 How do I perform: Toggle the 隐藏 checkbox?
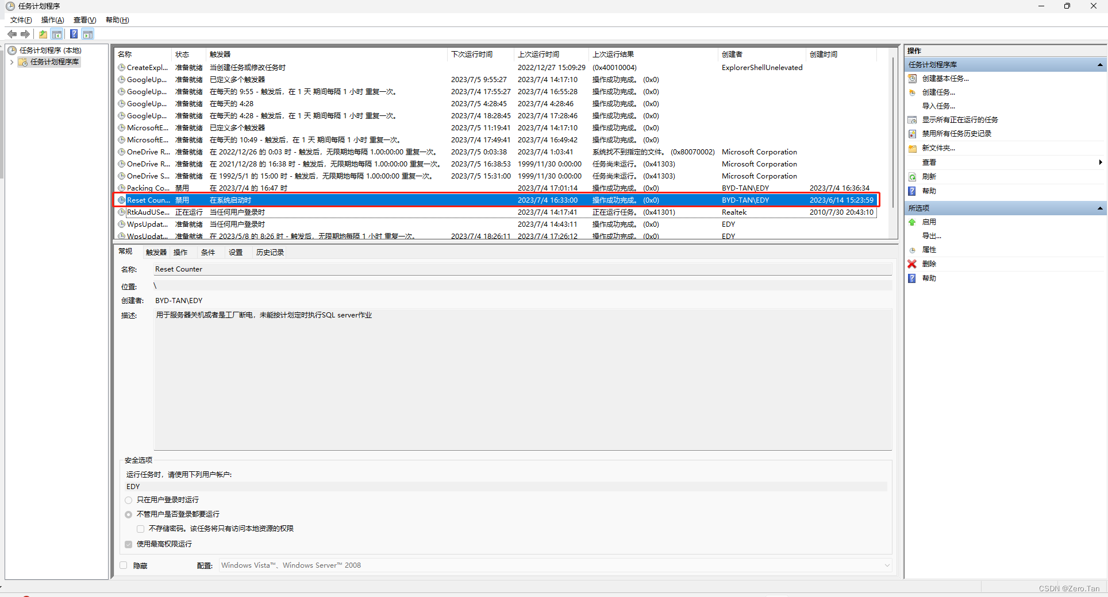coord(124,566)
